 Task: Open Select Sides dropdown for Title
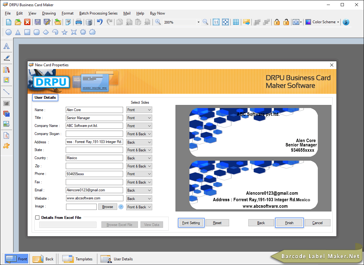(139, 118)
